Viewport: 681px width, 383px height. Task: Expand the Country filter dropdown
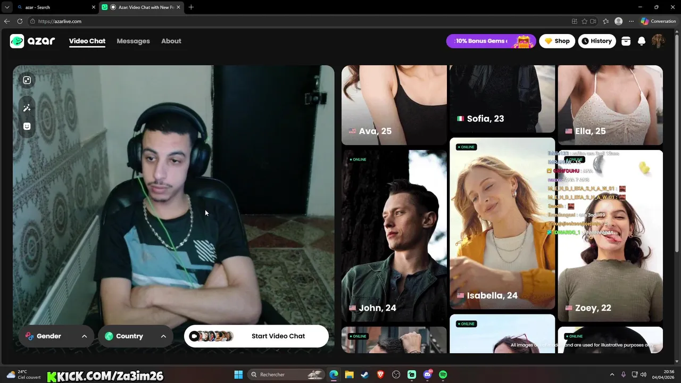click(136, 336)
